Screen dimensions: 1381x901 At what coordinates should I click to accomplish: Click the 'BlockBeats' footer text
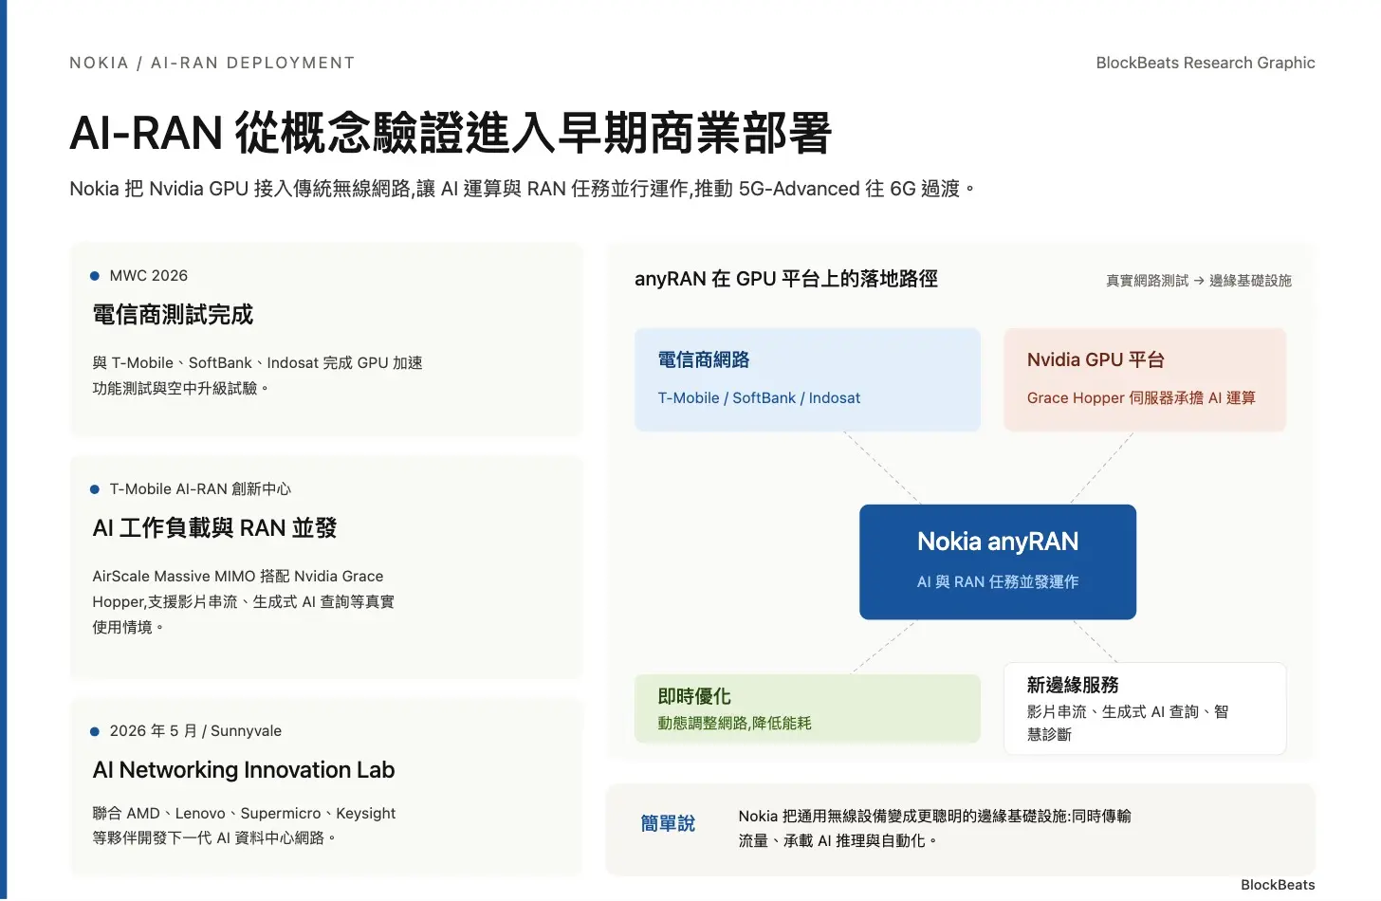[x=1278, y=885]
